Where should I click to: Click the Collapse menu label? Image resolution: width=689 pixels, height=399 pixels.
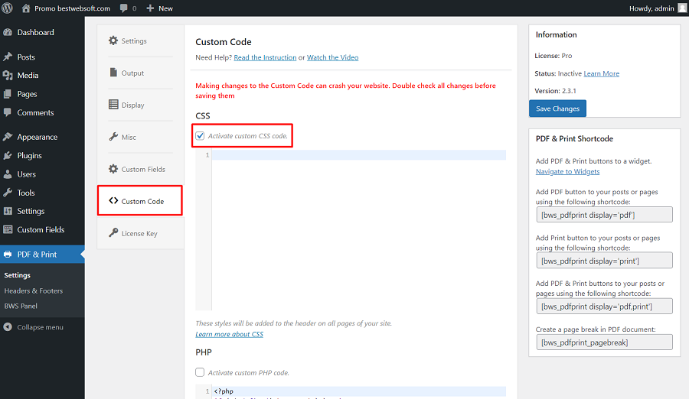pyautogui.click(x=40, y=327)
